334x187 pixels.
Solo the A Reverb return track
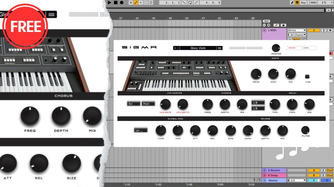pos(323,170)
